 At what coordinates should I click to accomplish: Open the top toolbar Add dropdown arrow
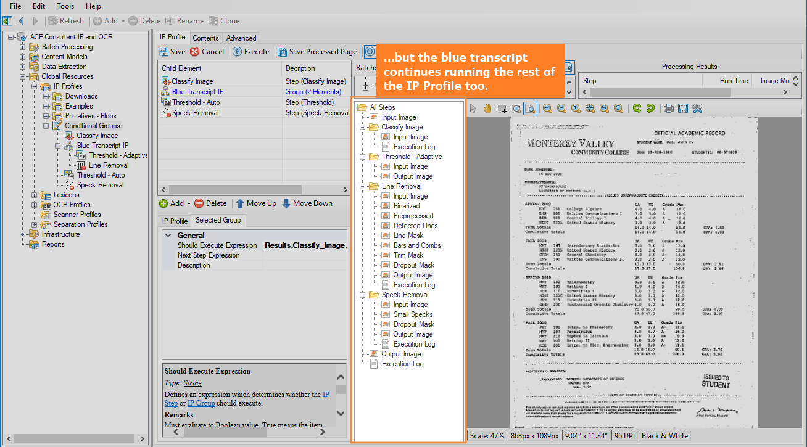[x=123, y=21]
